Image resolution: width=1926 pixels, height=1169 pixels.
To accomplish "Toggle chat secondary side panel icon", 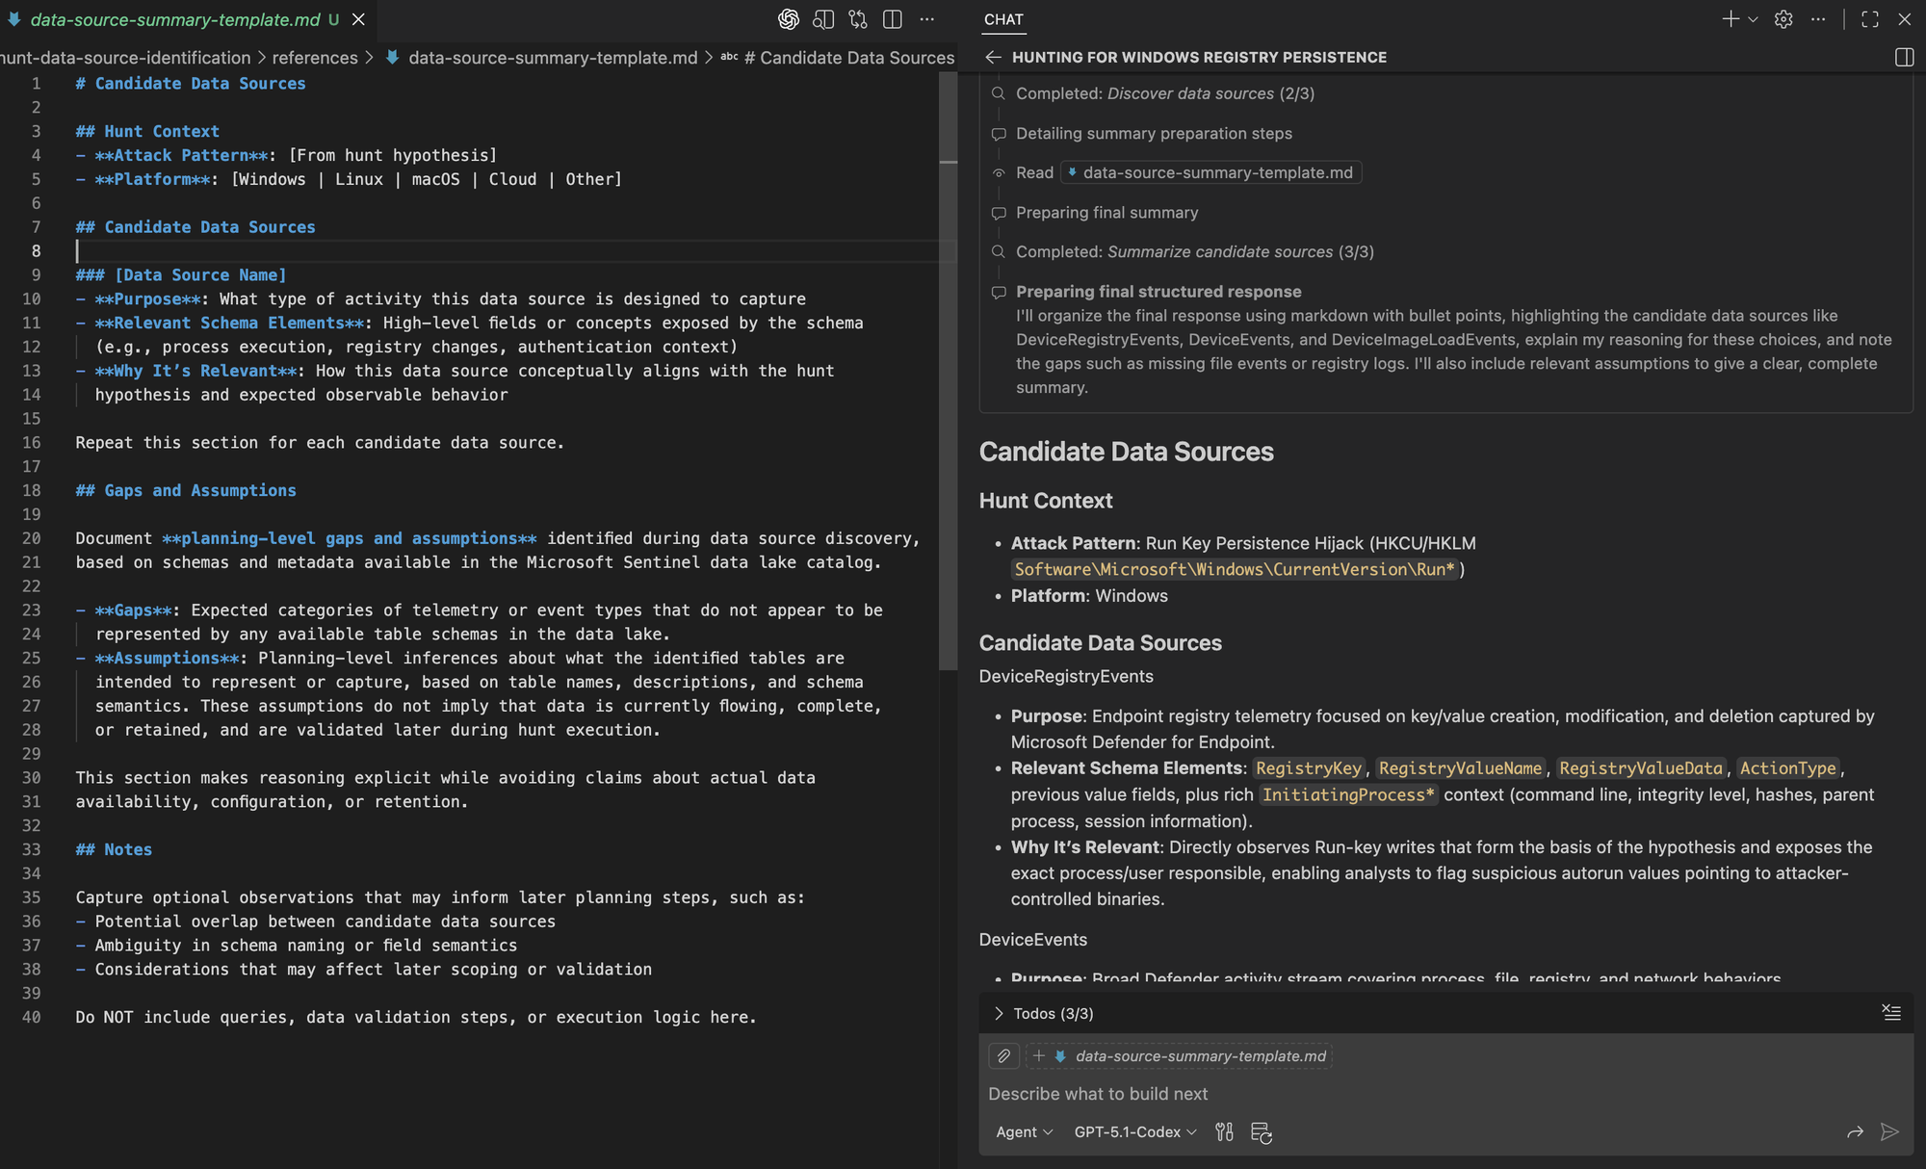I will pos(1904,58).
